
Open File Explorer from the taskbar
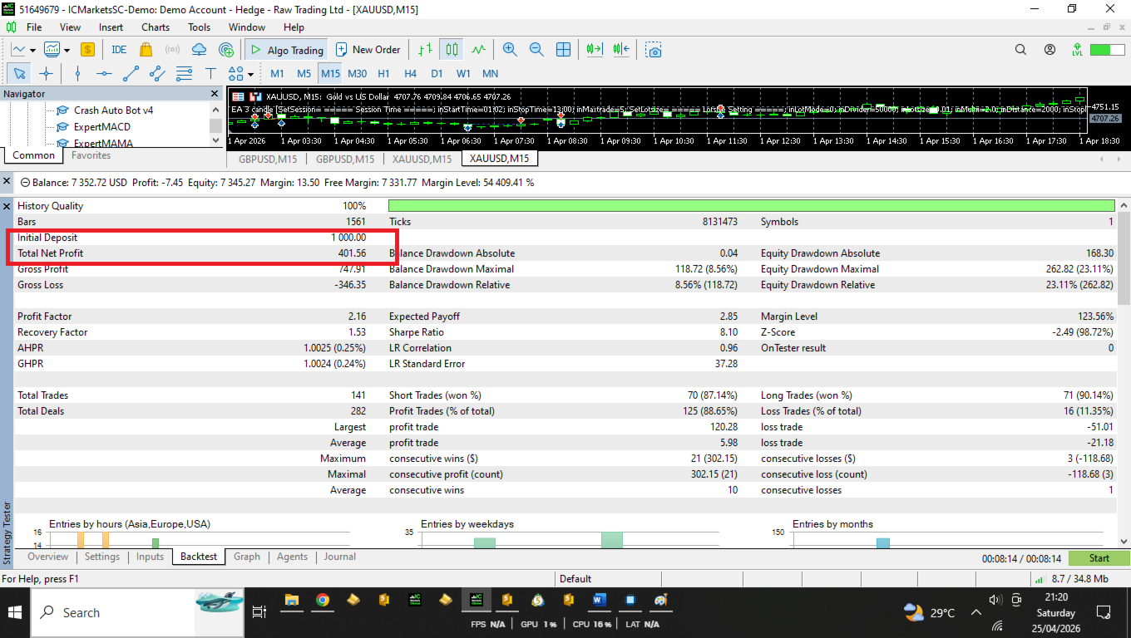pos(292,600)
